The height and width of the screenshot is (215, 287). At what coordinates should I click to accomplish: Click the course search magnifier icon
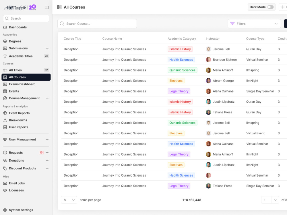(x=62, y=24)
